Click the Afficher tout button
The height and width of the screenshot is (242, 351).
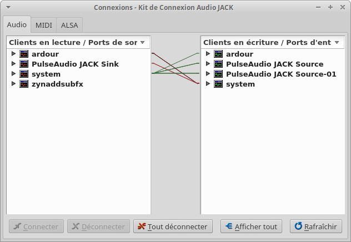[251, 226]
